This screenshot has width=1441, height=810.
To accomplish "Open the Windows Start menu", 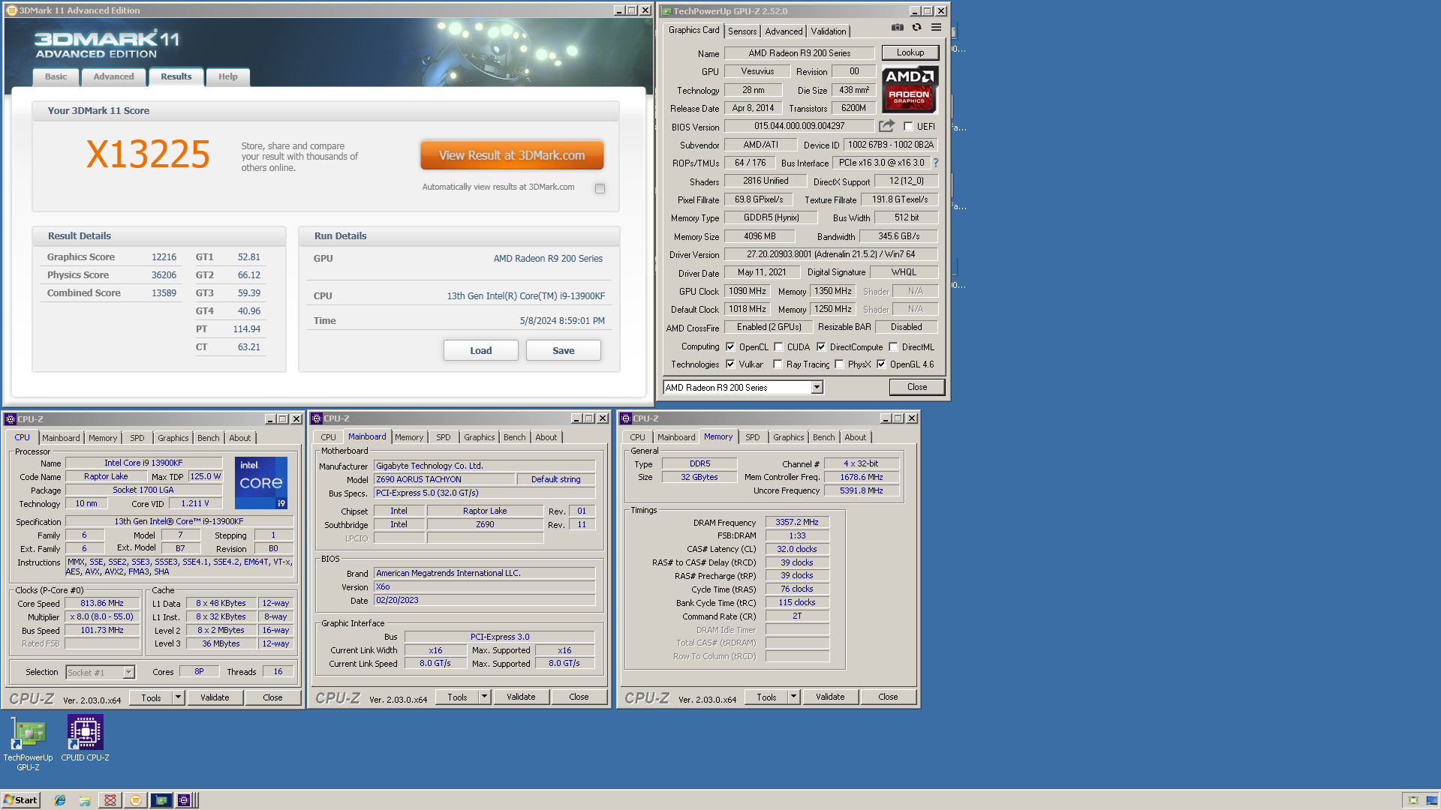I will 20,800.
